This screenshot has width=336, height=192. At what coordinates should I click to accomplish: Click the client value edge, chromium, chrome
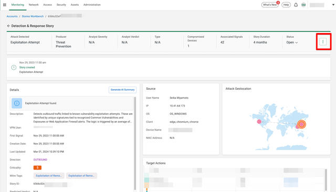[184, 122]
